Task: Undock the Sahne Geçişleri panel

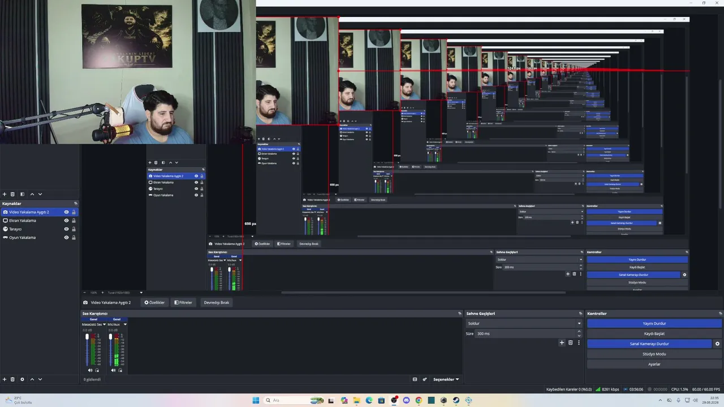Action: [x=580, y=314]
